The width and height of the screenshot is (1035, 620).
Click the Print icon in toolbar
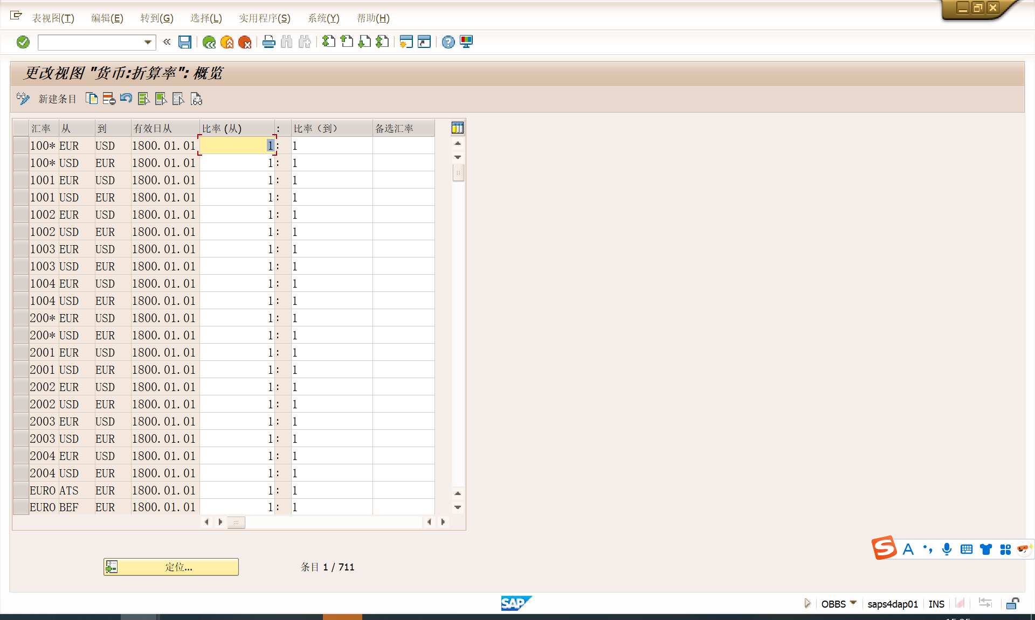point(268,42)
